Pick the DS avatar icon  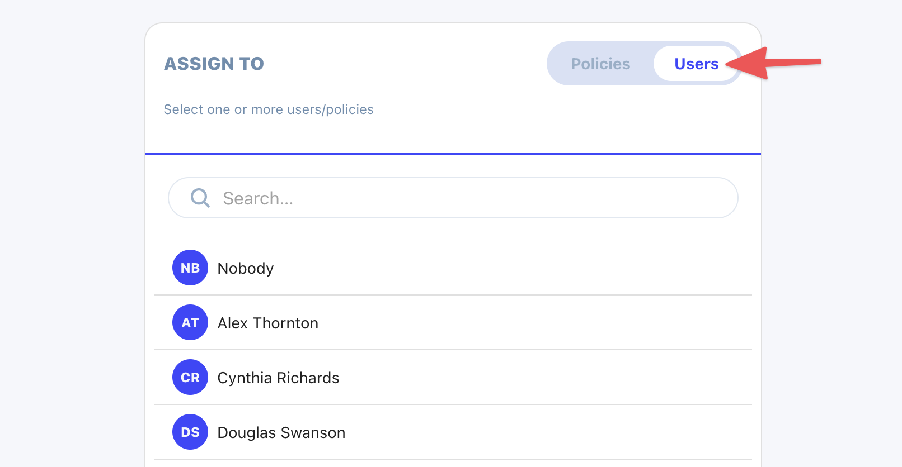[190, 432]
